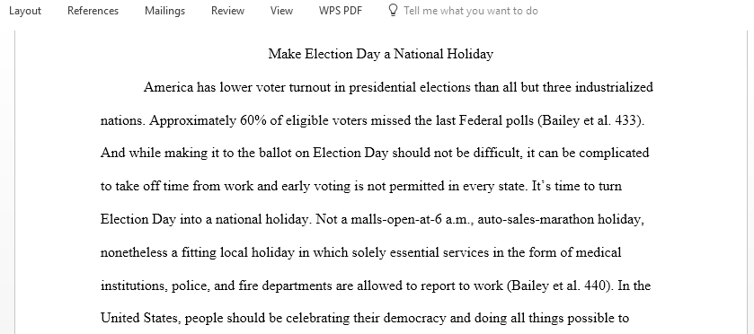This screenshot has width=754, height=334.
Task: Click the word 'America' starting the paragraph
Action: pyautogui.click(x=168, y=87)
